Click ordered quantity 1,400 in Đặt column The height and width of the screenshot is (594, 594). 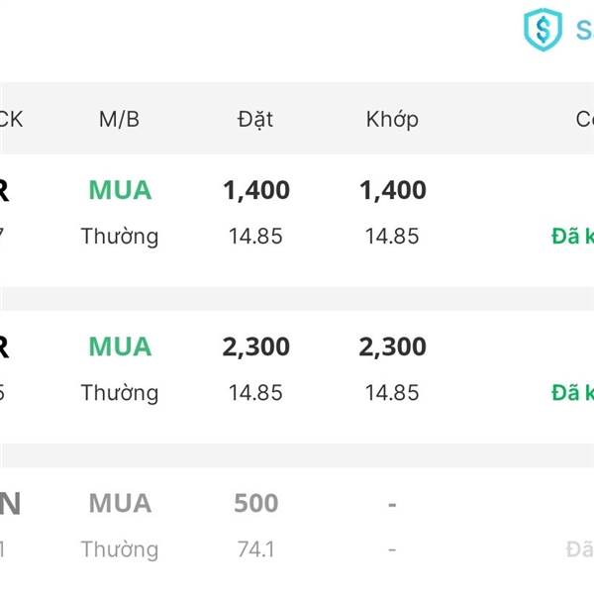[x=256, y=190]
